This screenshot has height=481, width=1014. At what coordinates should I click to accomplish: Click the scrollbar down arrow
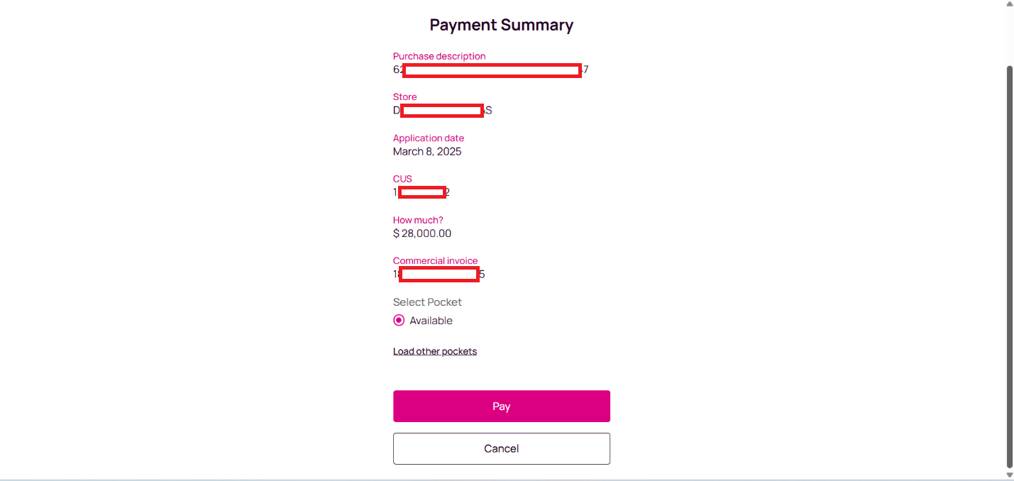pyautogui.click(x=1009, y=475)
